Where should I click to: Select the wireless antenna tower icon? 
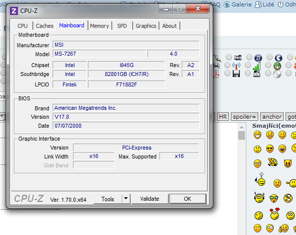pos(236,66)
